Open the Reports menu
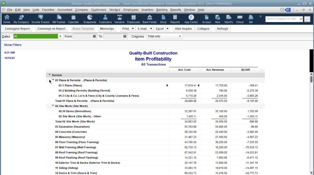The image size is (314, 175). click(x=176, y=10)
